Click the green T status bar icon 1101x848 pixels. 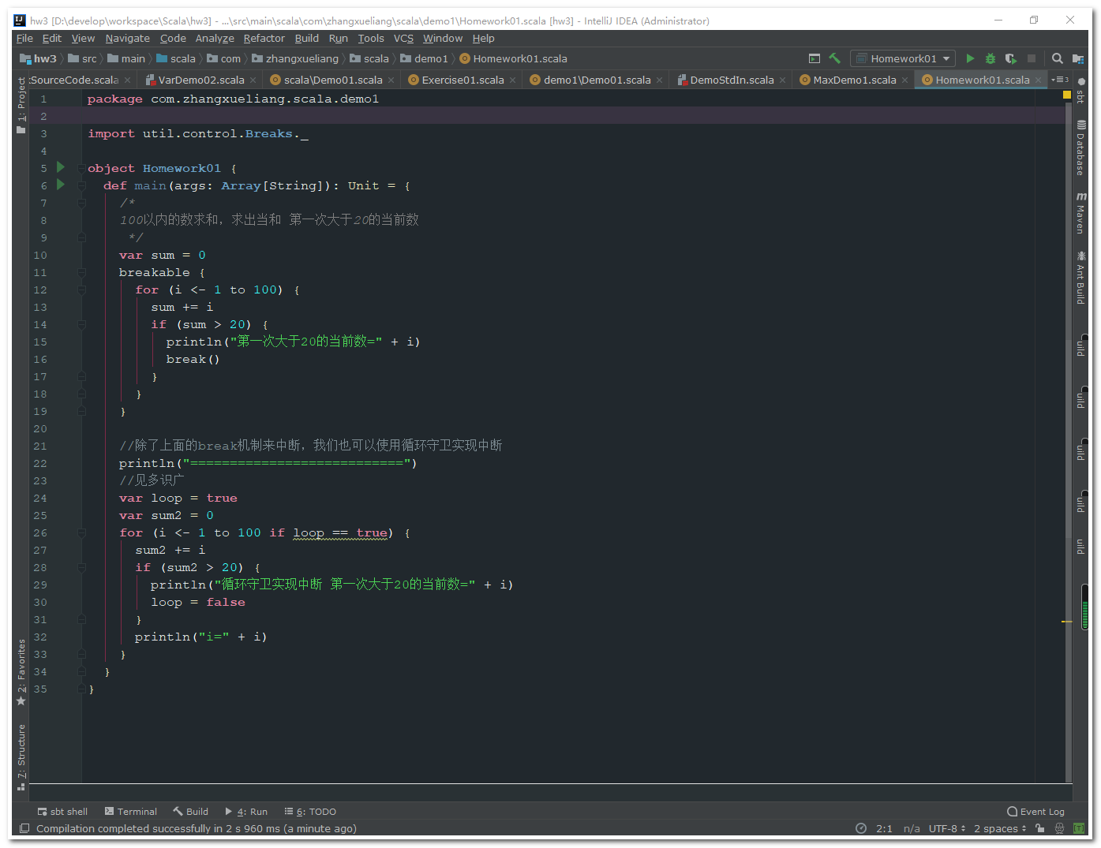coord(1079,828)
